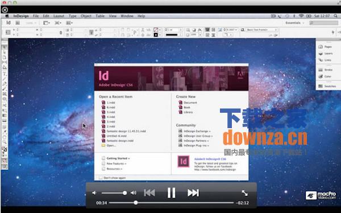Create a new Library from the welcome screen
The width and height of the screenshot is (341, 213).
[186, 112]
